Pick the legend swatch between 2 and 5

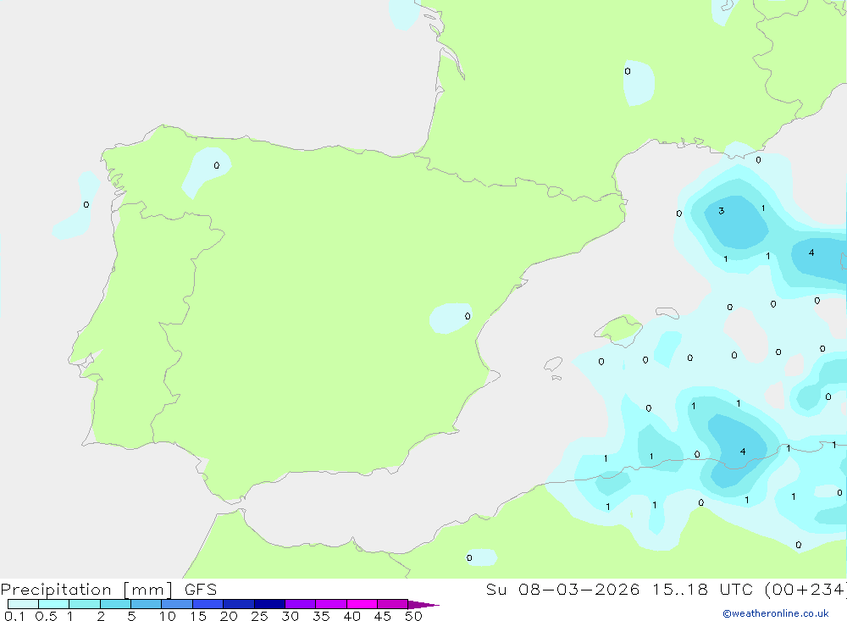click(115, 604)
